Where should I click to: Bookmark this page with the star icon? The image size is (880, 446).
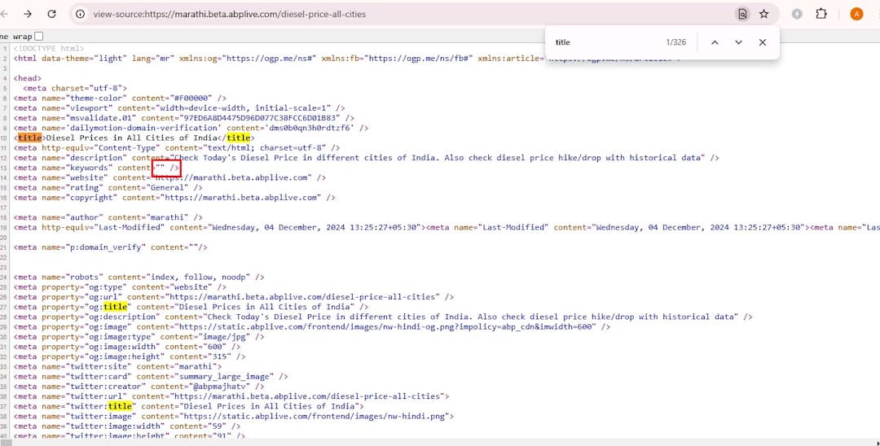[763, 14]
